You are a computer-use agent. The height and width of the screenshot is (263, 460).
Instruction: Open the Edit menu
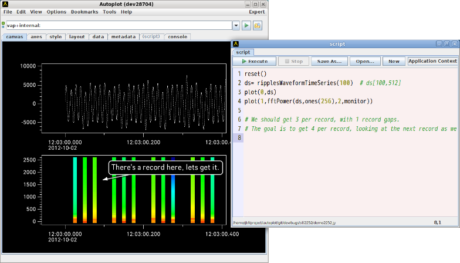click(x=21, y=12)
